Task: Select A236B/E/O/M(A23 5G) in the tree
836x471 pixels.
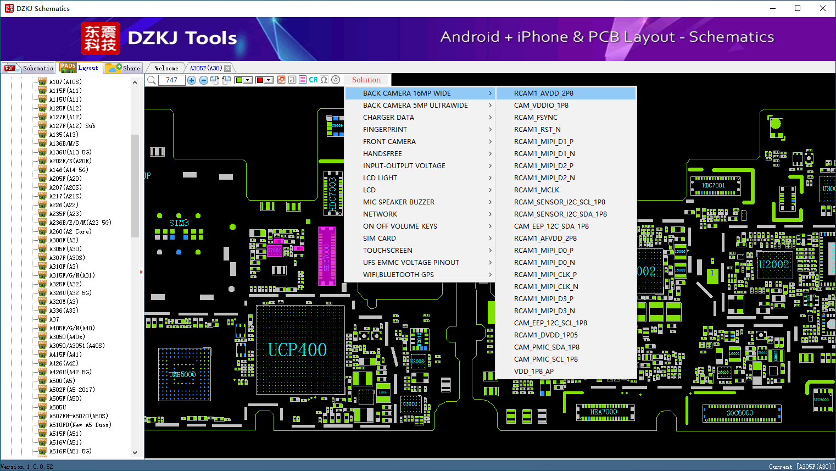Action: tap(80, 223)
